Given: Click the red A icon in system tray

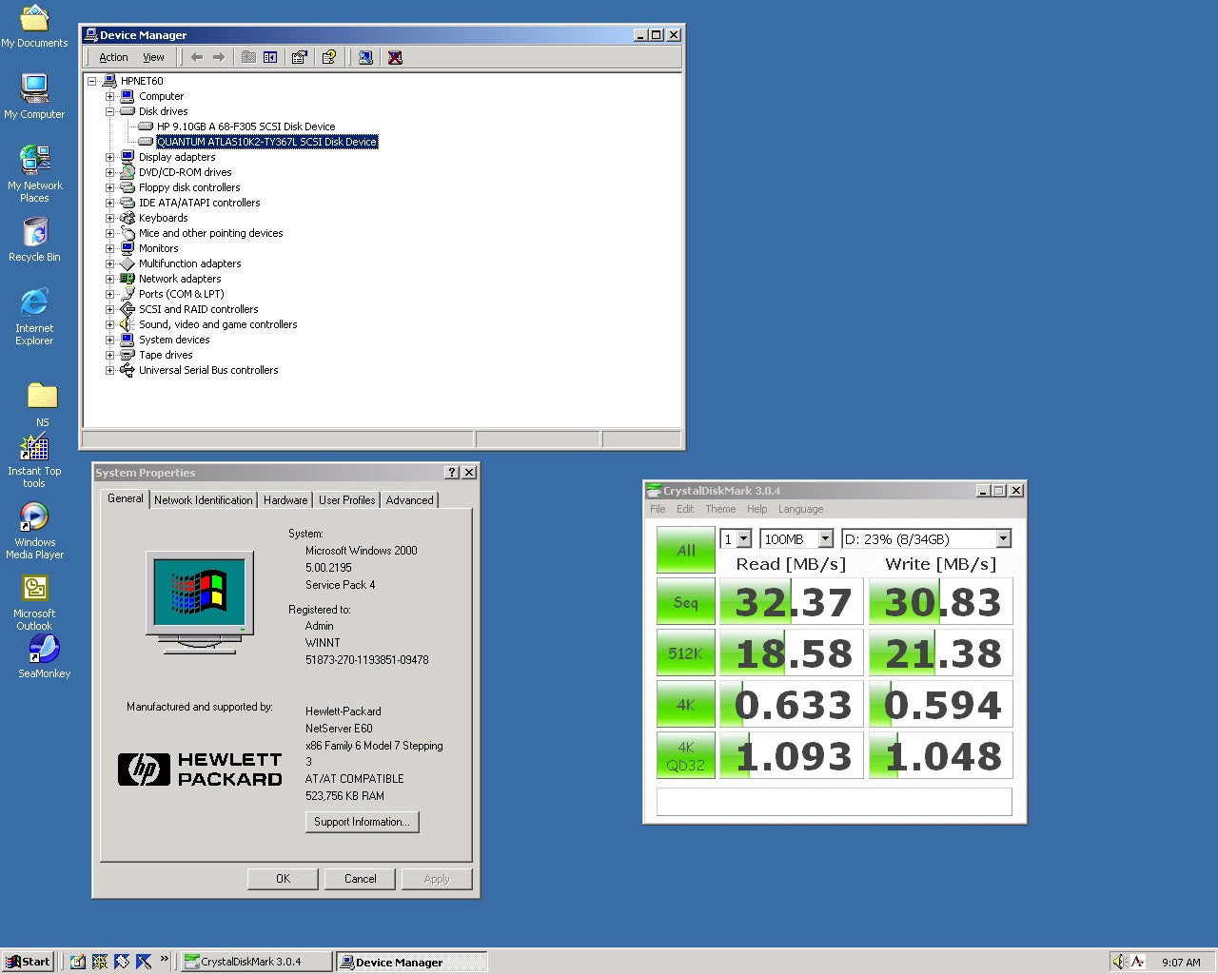Looking at the screenshot, I should pyautogui.click(x=1137, y=962).
